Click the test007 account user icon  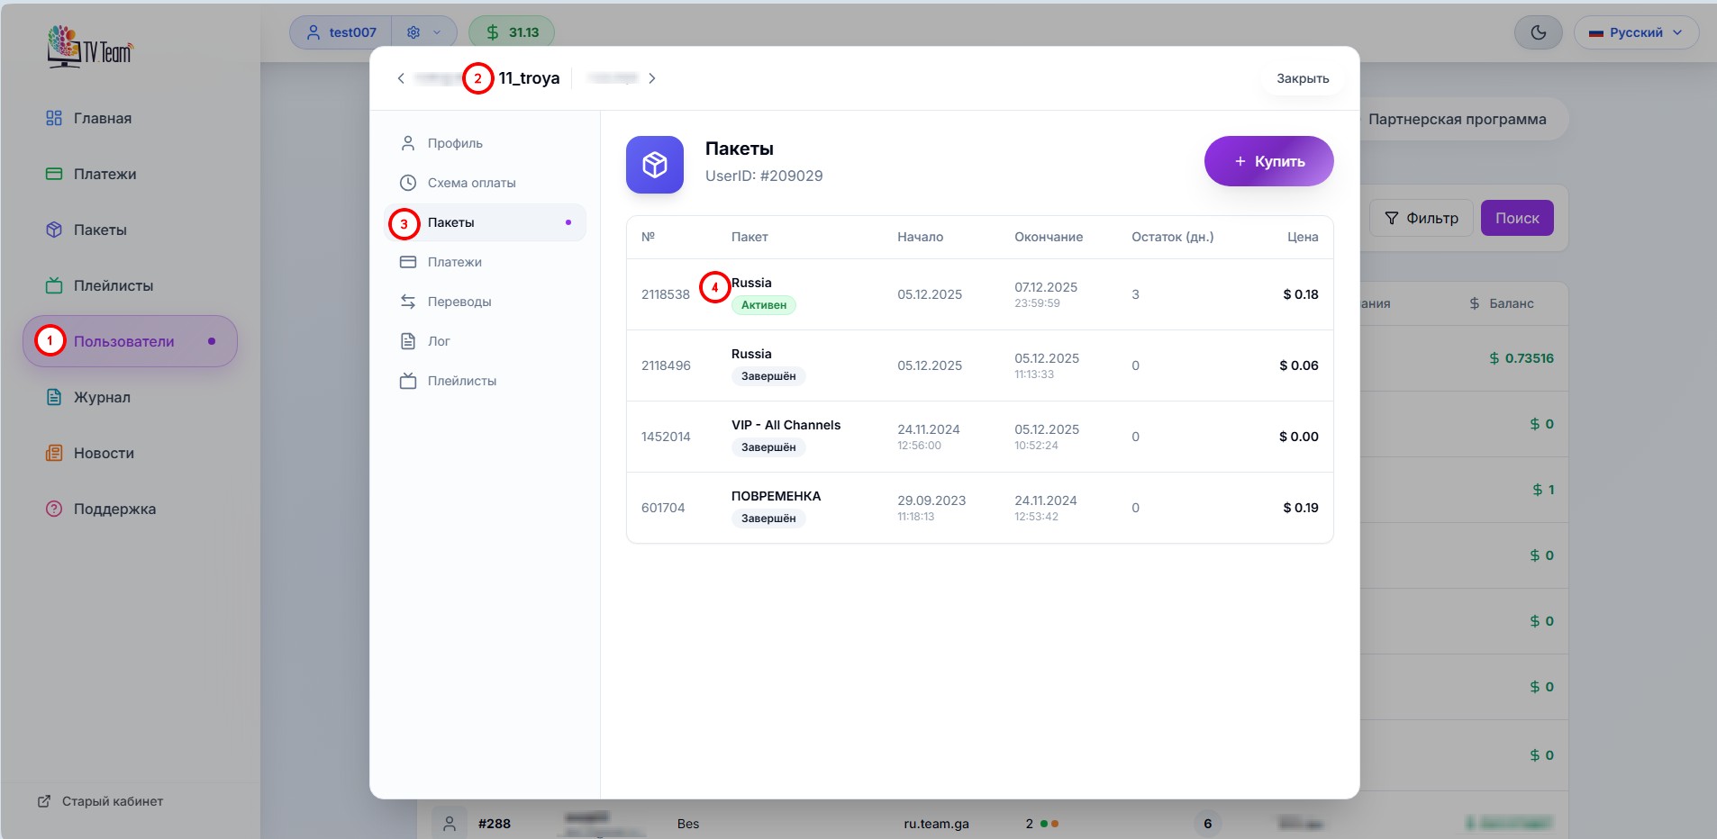(x=313, y=32)
